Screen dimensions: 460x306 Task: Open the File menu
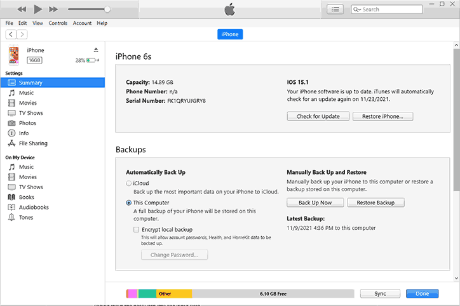(9, 23)
